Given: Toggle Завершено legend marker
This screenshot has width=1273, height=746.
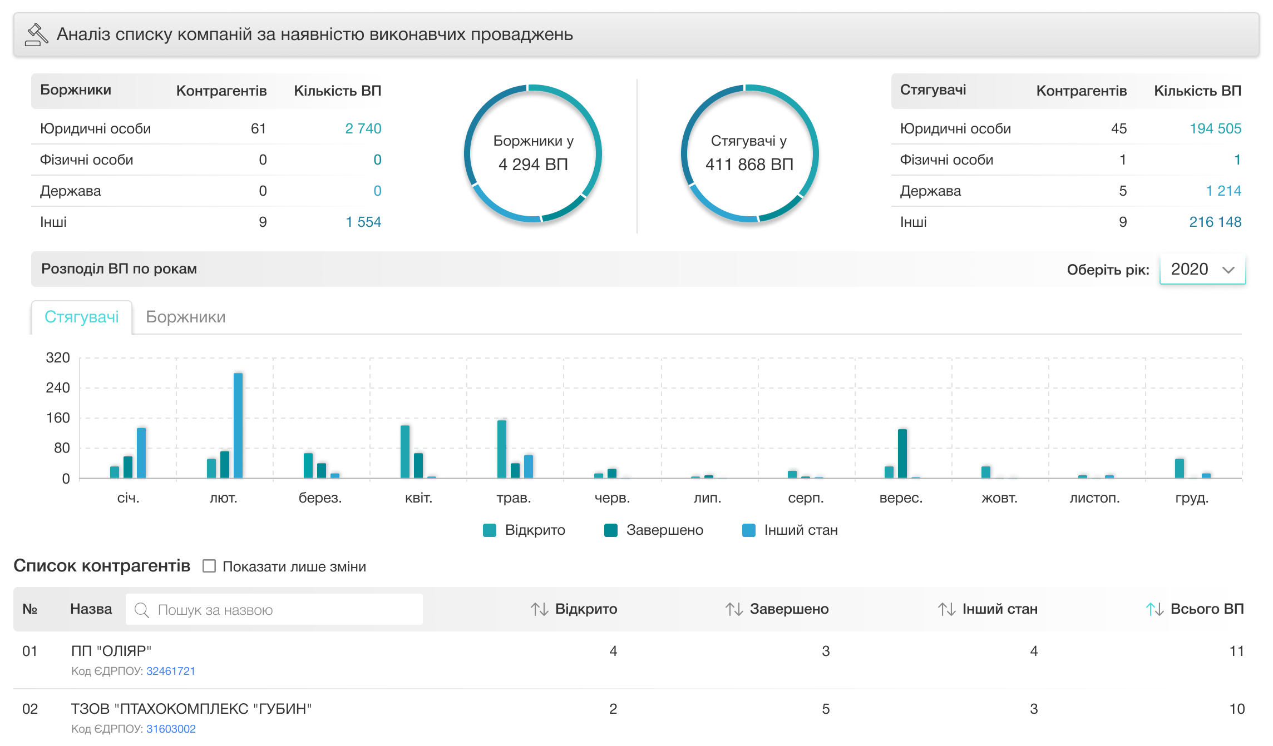Looking at the screenshot, I should 611,530.
